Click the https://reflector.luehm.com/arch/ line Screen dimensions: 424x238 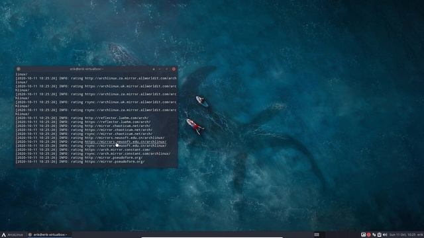pos(118,122)
